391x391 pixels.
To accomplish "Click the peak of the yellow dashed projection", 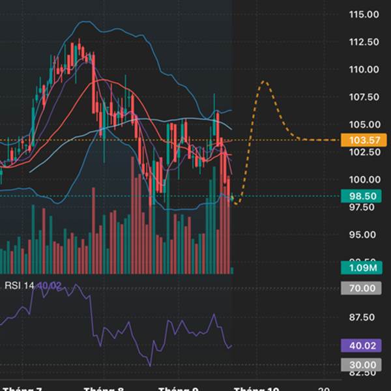I will click(265, 82).
